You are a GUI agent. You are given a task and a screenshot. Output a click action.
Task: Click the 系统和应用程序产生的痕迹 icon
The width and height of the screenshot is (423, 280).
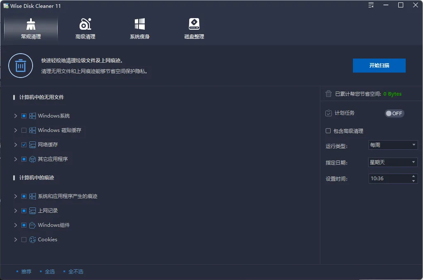pos(33,196)
